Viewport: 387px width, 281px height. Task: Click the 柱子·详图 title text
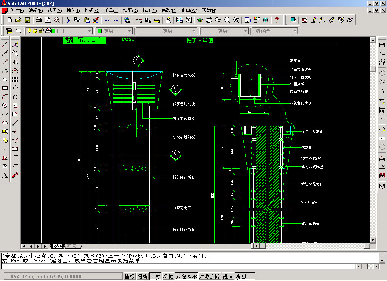[200, 40]
